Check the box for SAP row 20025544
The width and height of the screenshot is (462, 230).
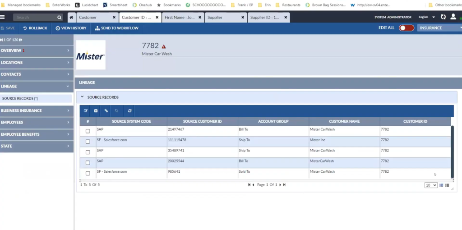click(88, 163)
